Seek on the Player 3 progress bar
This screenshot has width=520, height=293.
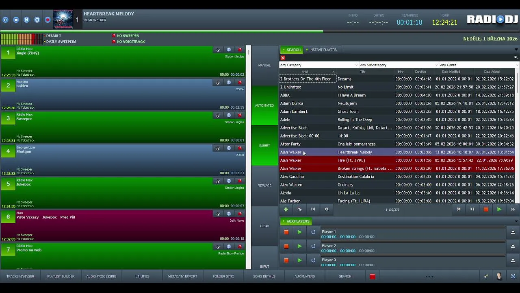[413, 256]
